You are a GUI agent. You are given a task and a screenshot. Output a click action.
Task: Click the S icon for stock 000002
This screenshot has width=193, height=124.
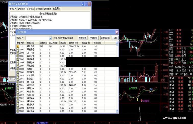point(18,53)
